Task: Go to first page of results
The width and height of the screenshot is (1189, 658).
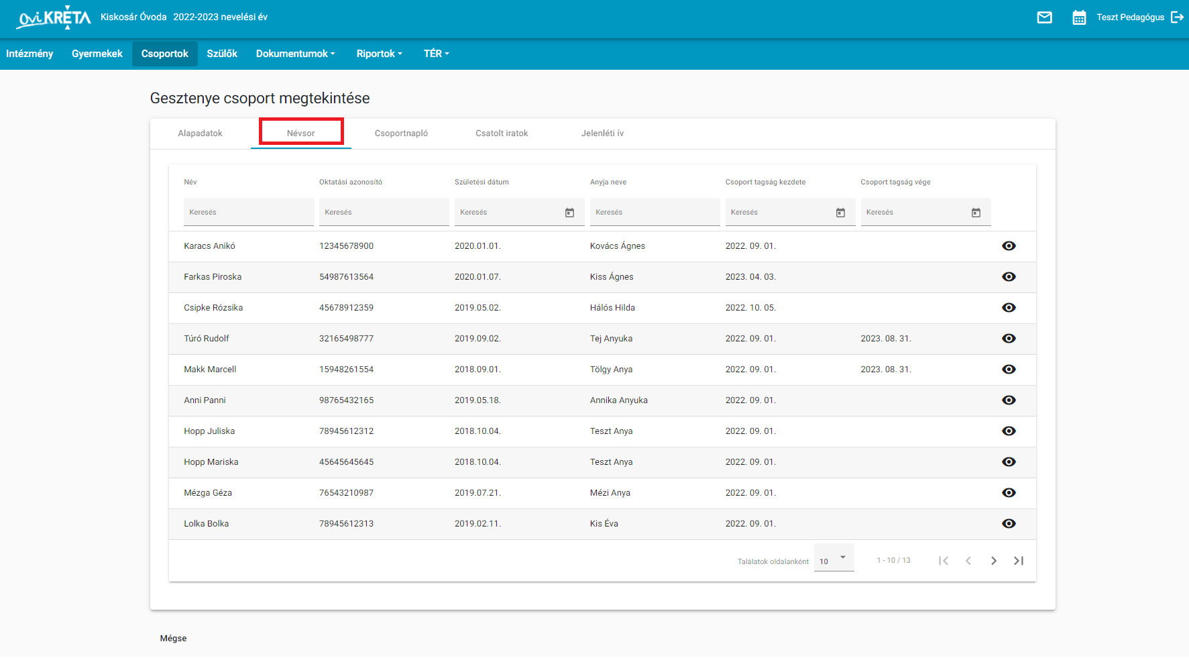Action: click(x=944, y=561)
